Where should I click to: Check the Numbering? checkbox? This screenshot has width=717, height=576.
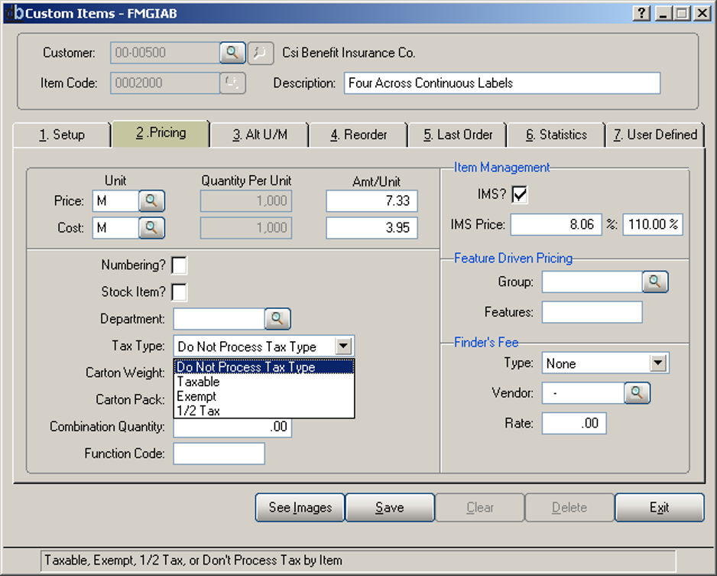pos(179,265)
